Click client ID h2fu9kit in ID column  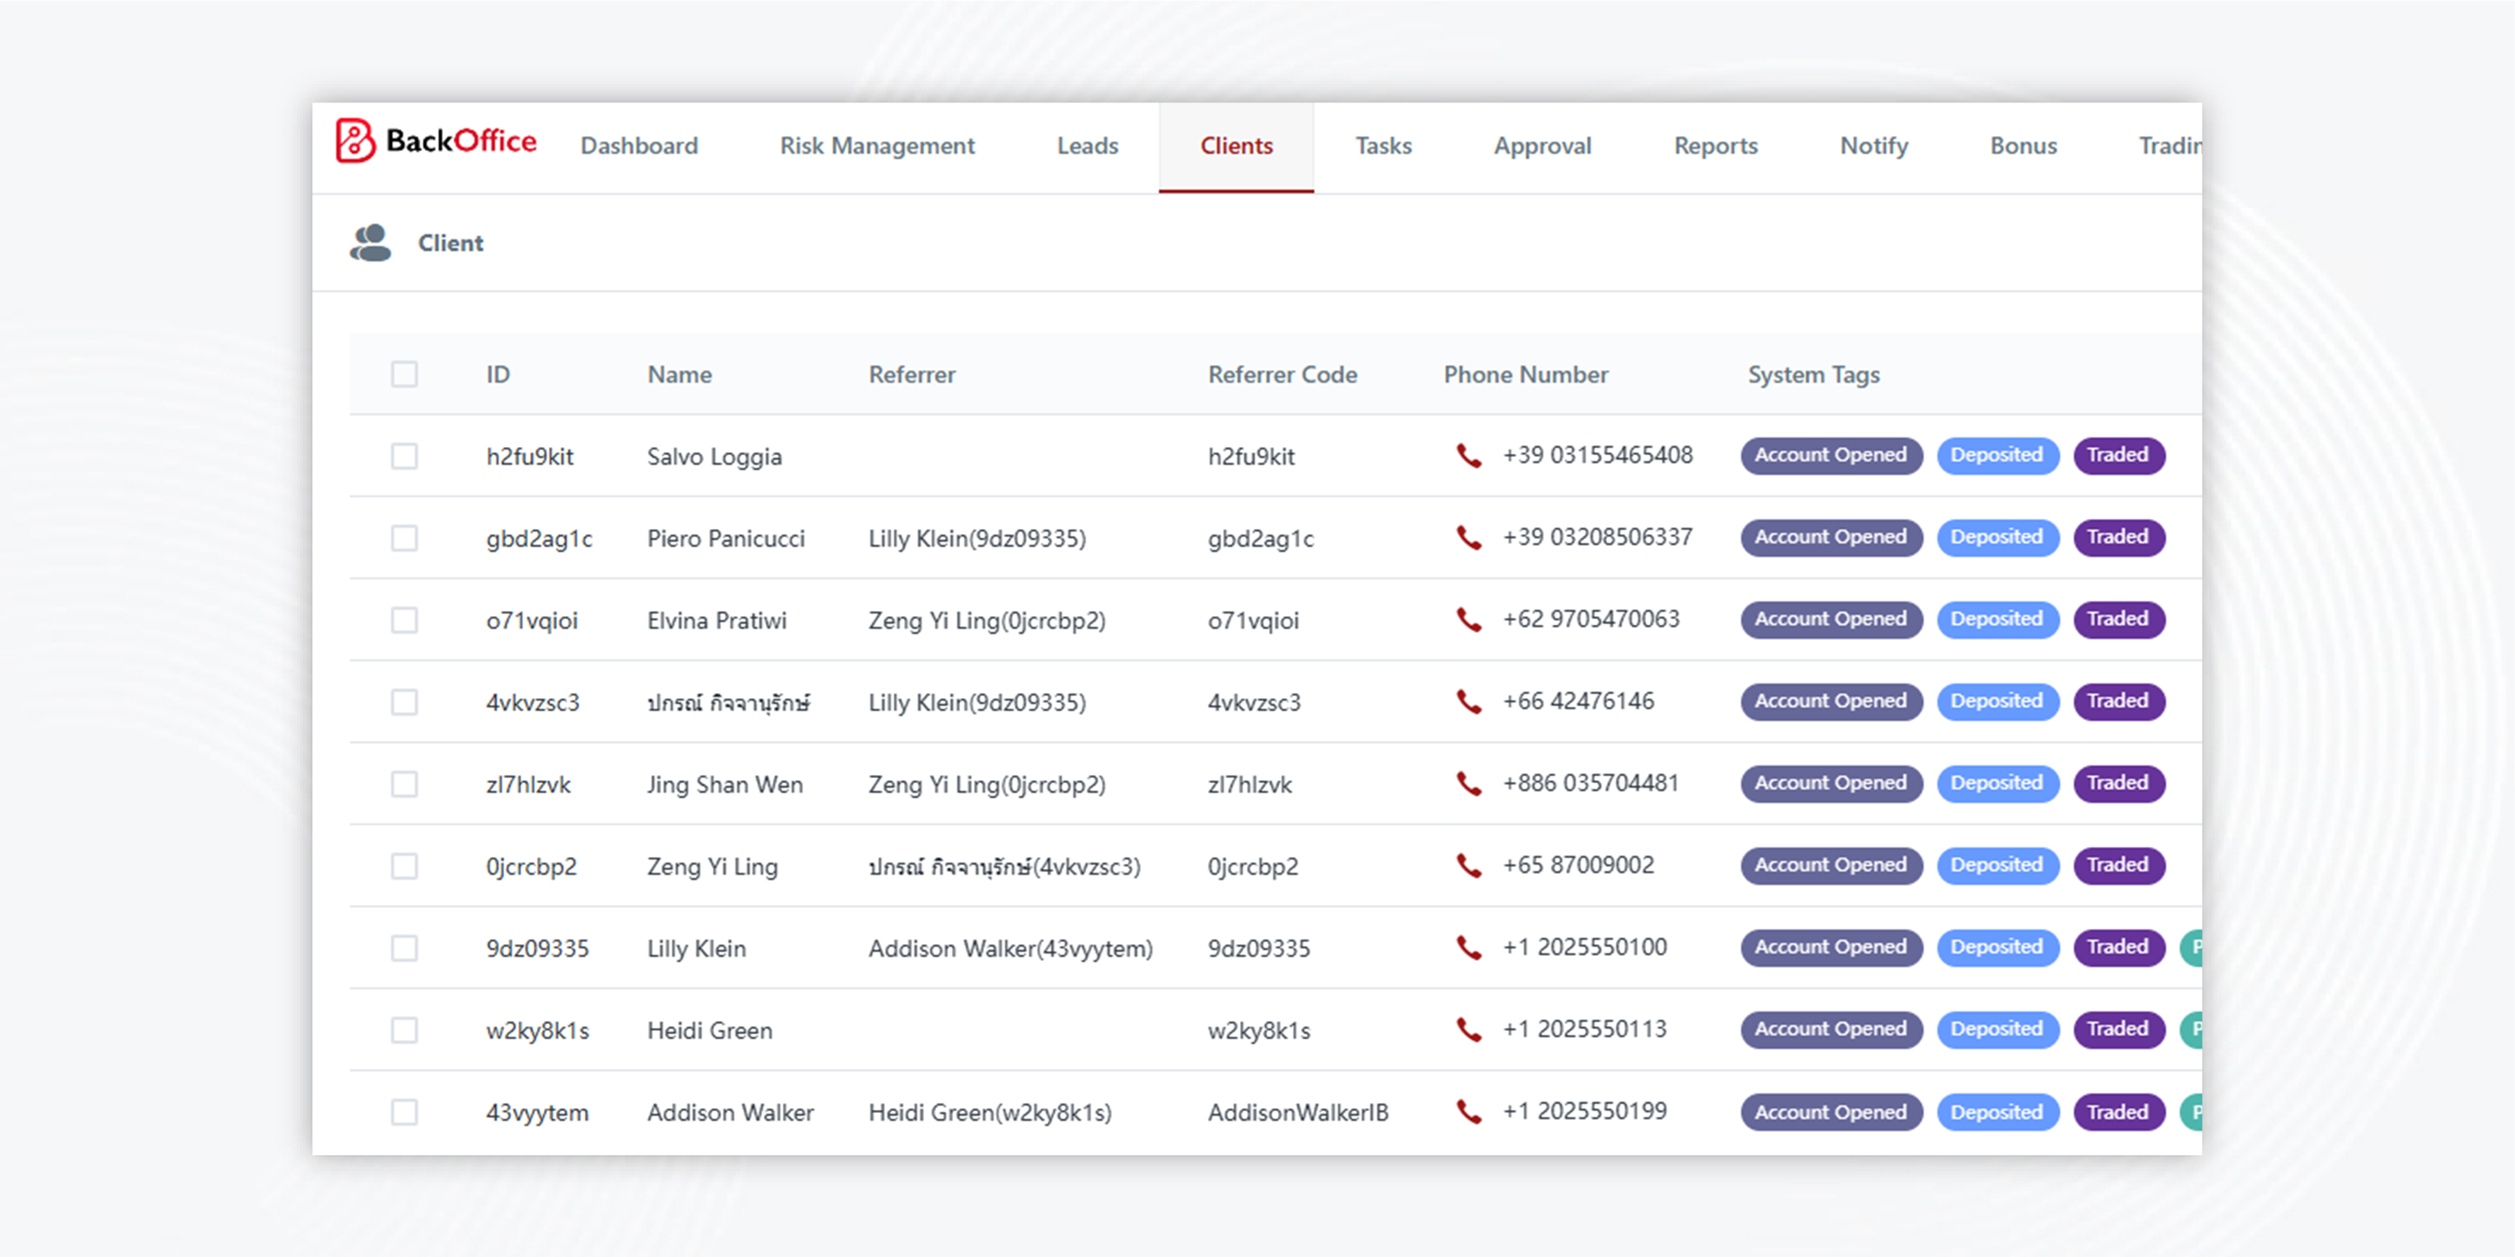pyautogui.click(x=529, y=457)
